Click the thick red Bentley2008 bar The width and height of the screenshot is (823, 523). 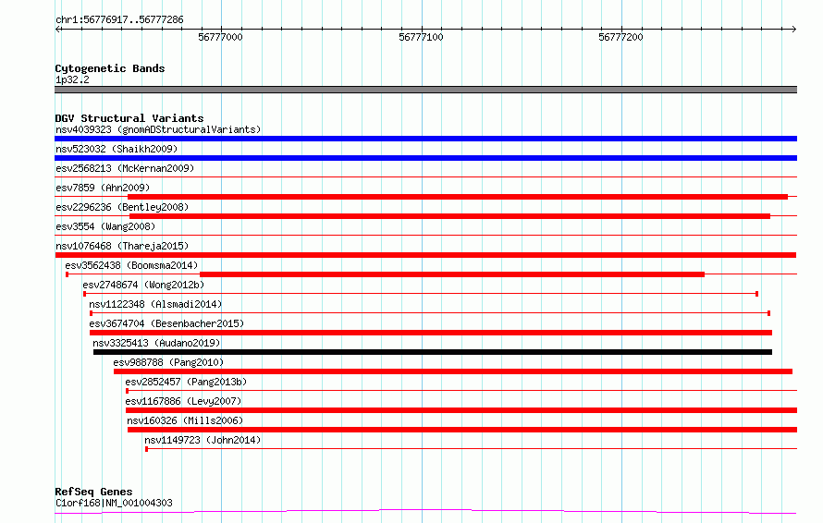pos(449,216)
